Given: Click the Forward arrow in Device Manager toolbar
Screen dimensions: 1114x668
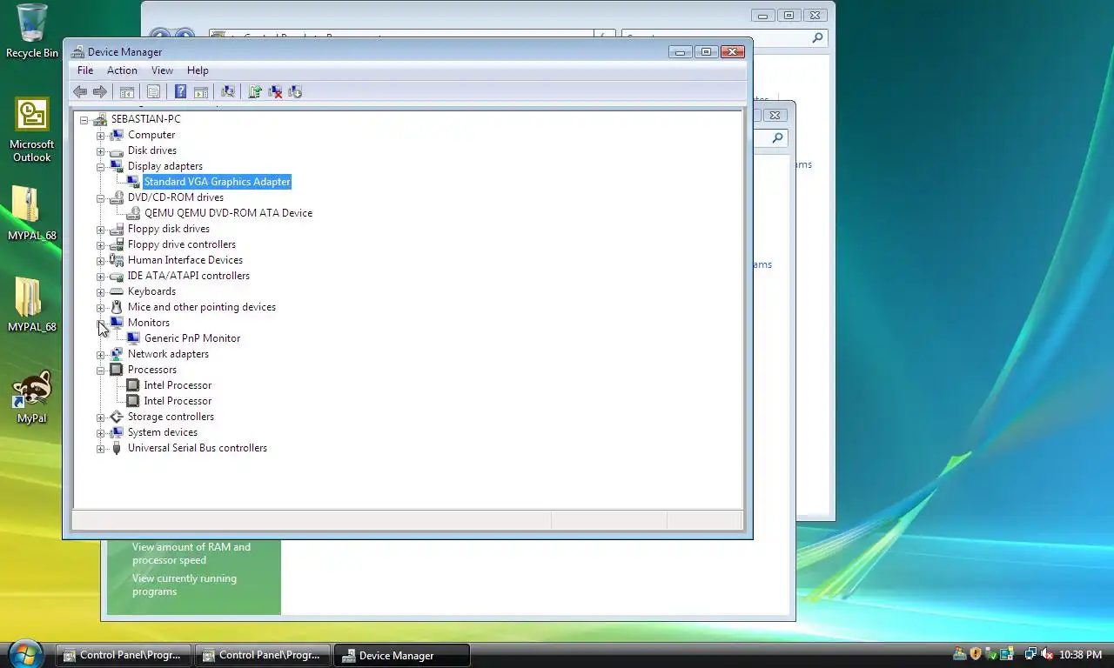Looking at the screenshot, I should click(100, 91).
